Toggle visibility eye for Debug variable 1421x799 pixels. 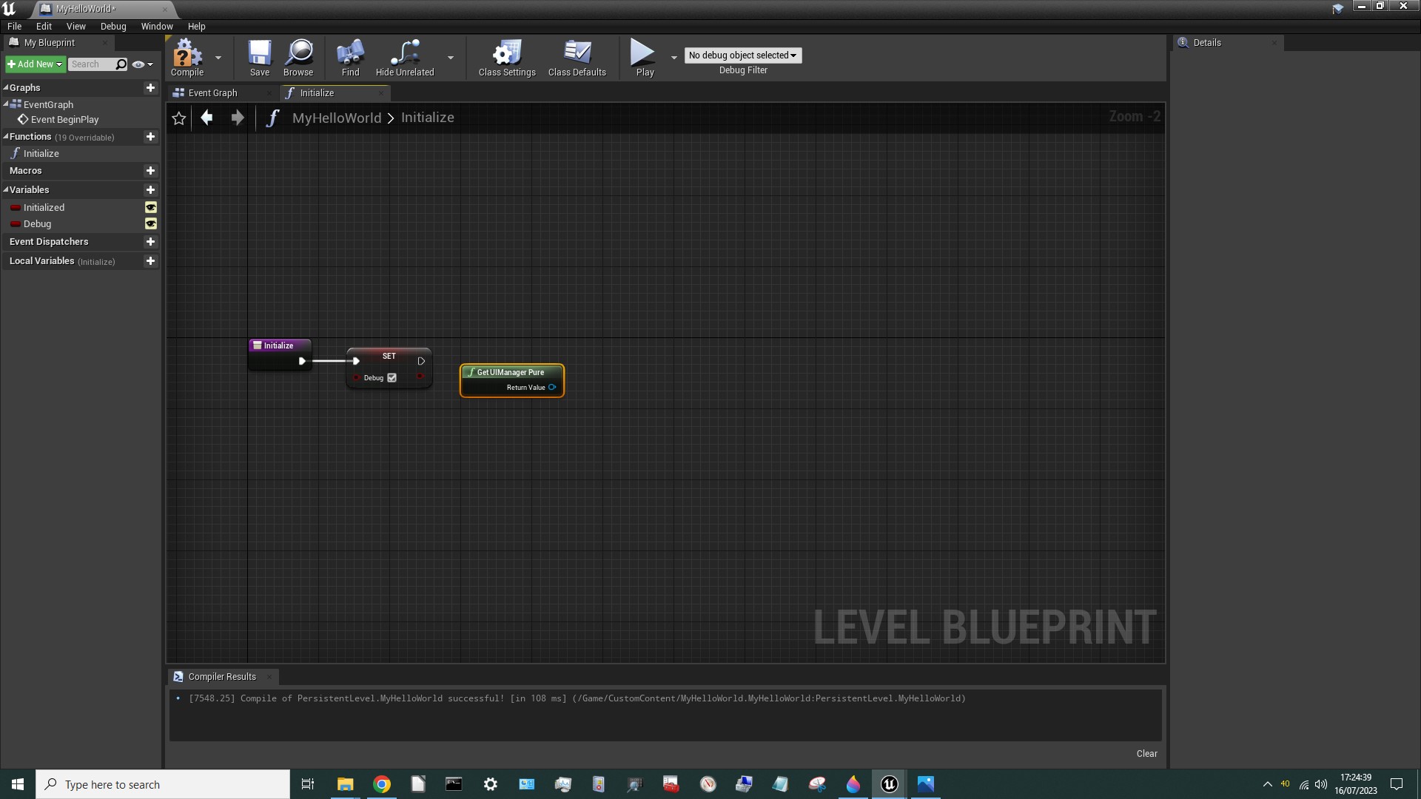(150, 224)
